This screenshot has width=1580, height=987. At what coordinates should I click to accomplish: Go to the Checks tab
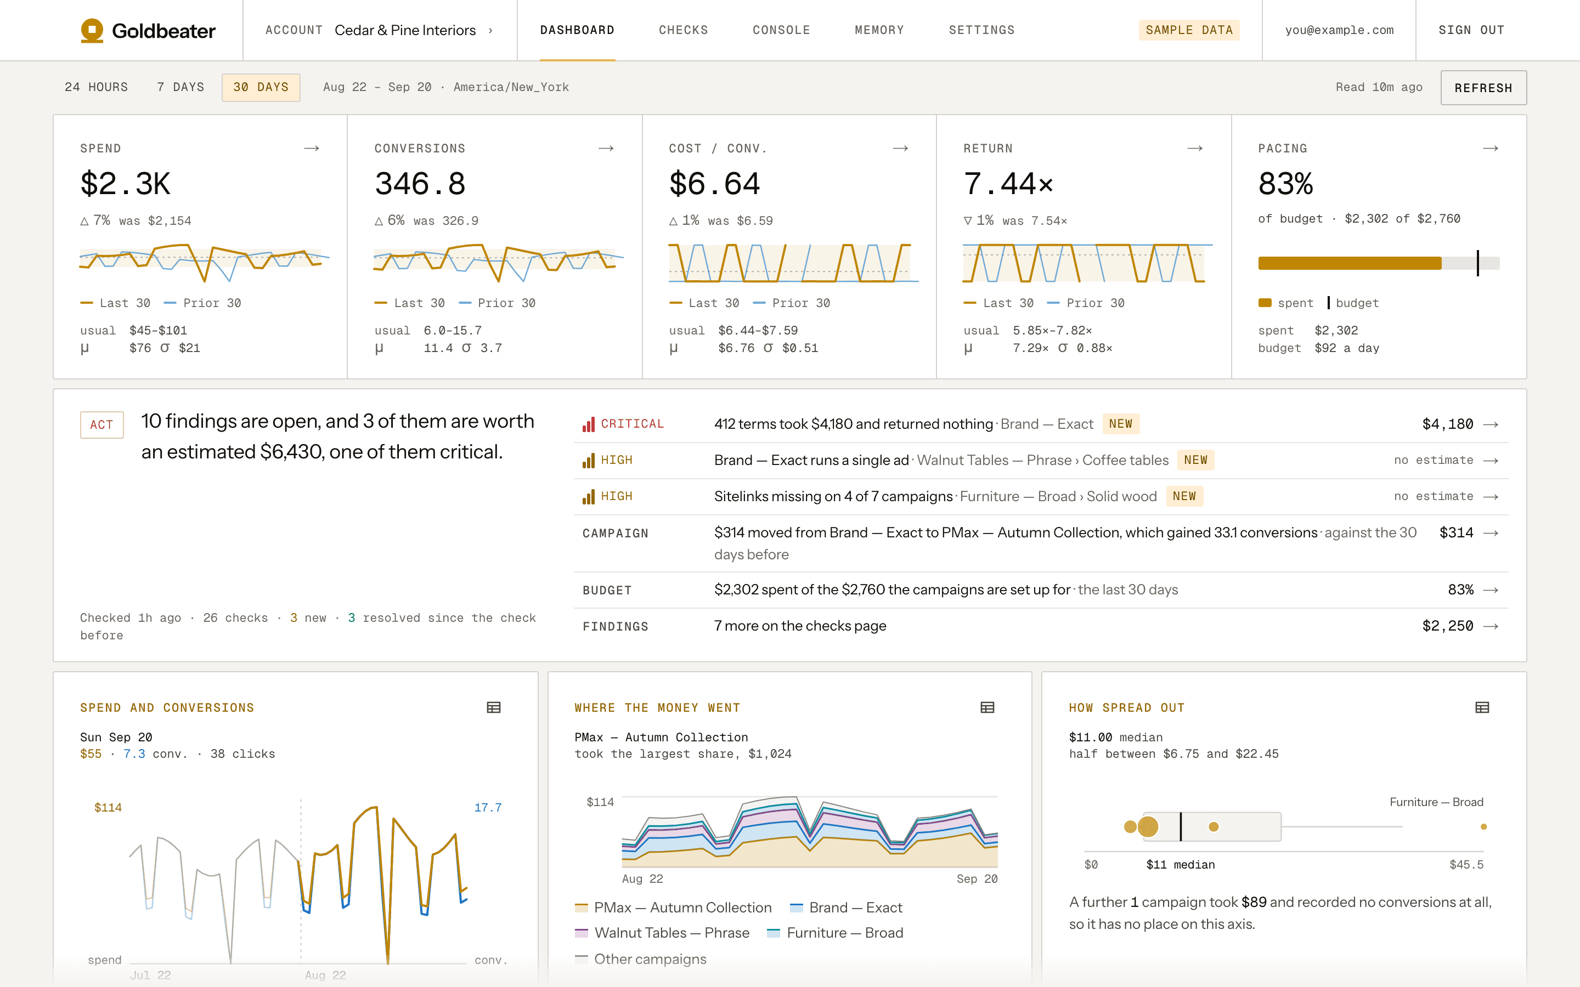[684, 30]
